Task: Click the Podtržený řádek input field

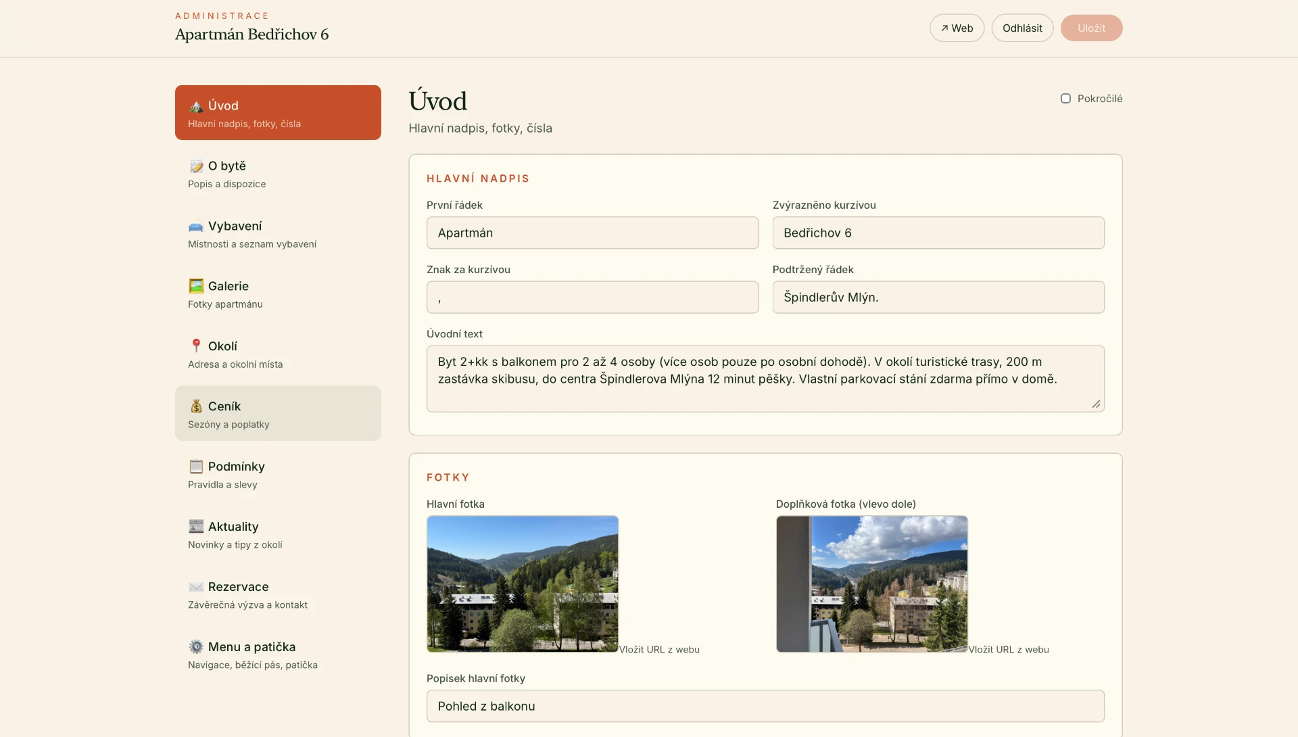Action: click(x=938, y=298)
